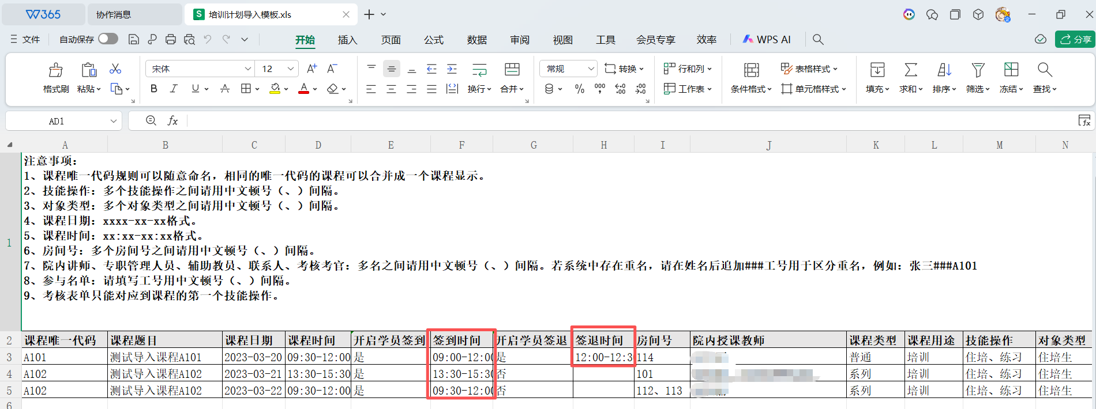Click the 粘贴 paste icon

coord(89,70)
